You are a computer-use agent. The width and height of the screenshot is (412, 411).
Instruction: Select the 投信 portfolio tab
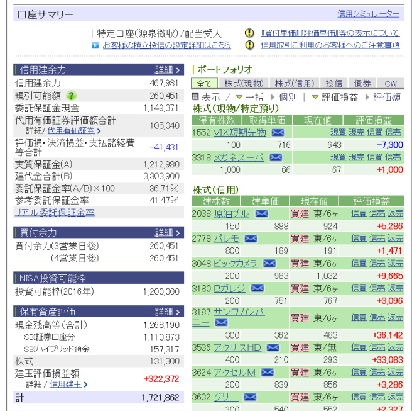pos(333,83)
